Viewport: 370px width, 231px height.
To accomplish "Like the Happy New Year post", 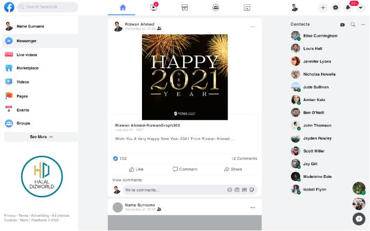I will [136, 169].
